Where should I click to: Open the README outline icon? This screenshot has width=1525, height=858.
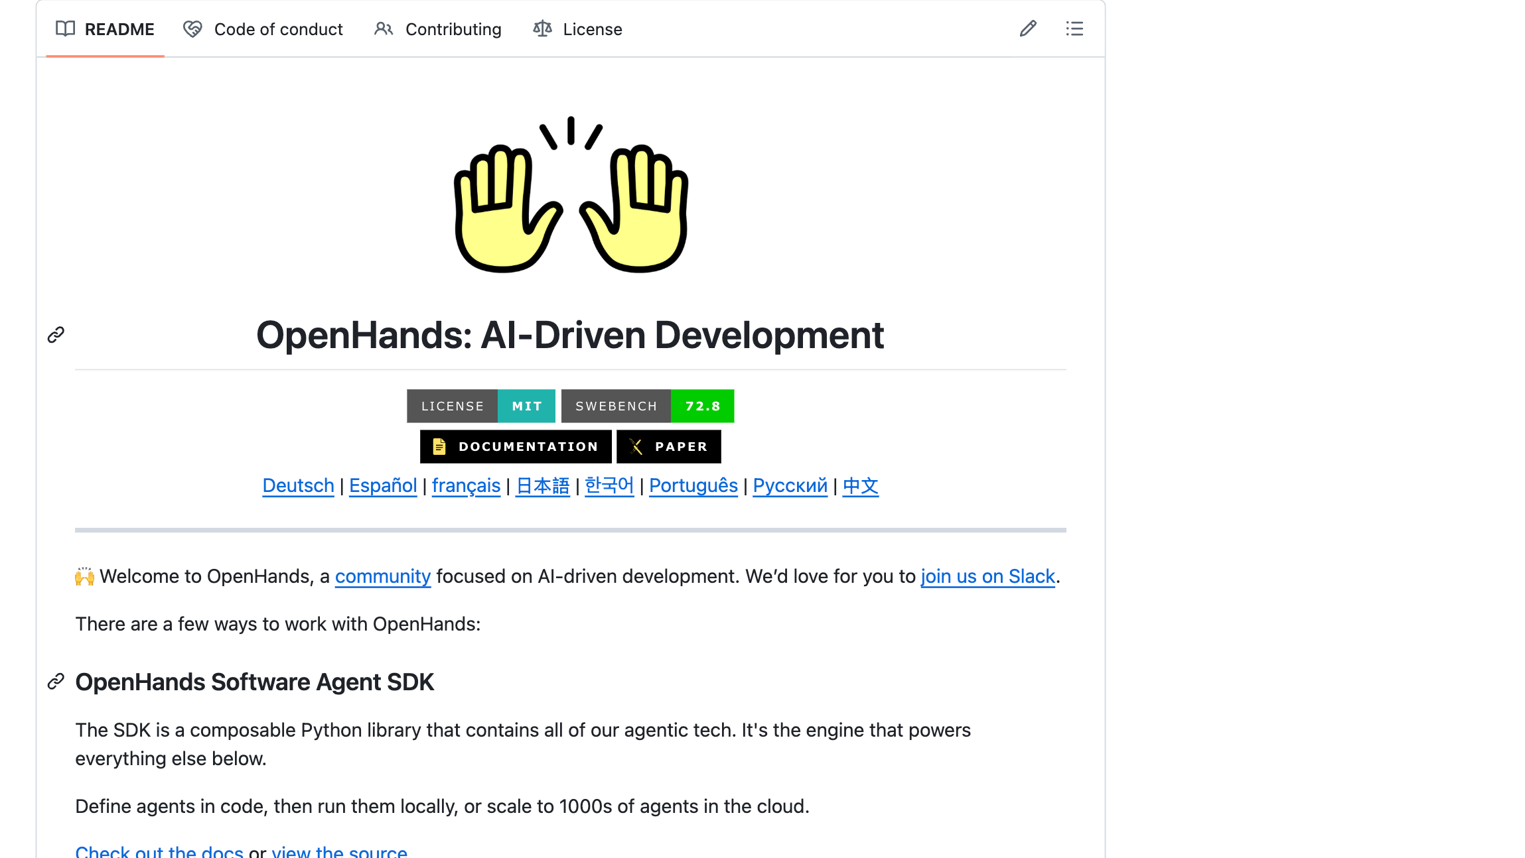1074,29
